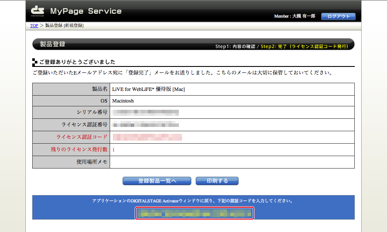Click the ご登録ありがとうございました heading

77,62
